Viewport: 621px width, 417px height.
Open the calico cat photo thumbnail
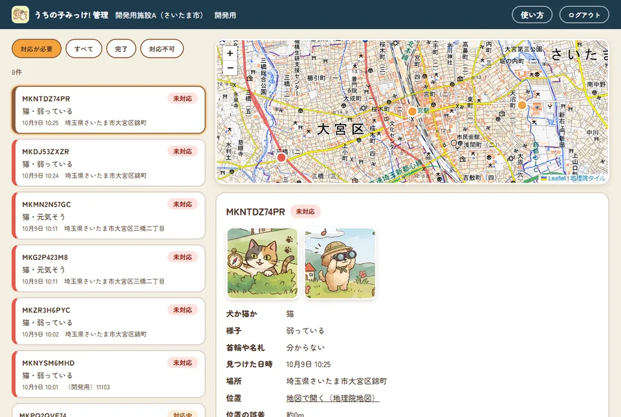(x=262, y=263)
